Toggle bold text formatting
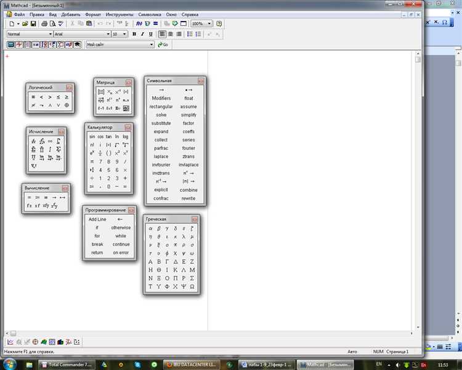The image size is (462, 370). [134, 34]
